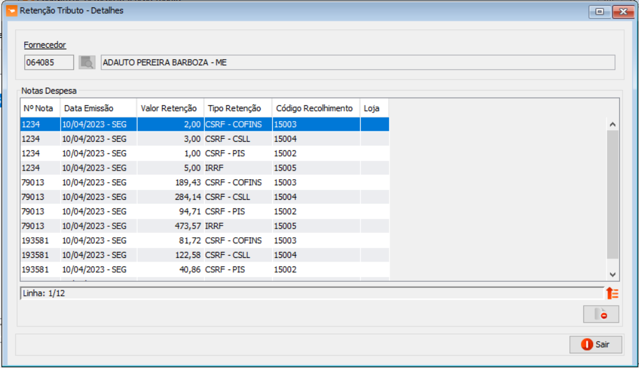Viewport: 639px width, 368px height.
Task: Click the scroll down arrow in notes grid
Action: pos(613,274)
